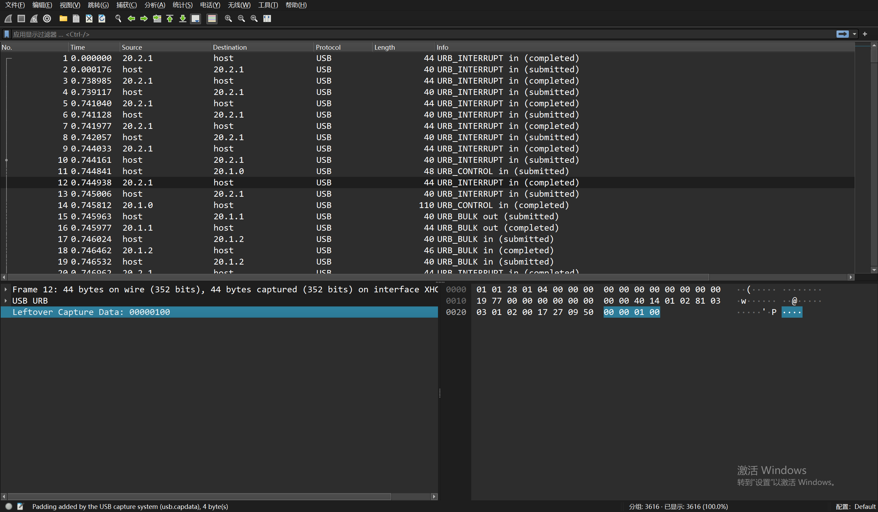This screenshot has width=878, height=512.
Task: Open the 分析(A) menu
Action: [x=155, y=5]
